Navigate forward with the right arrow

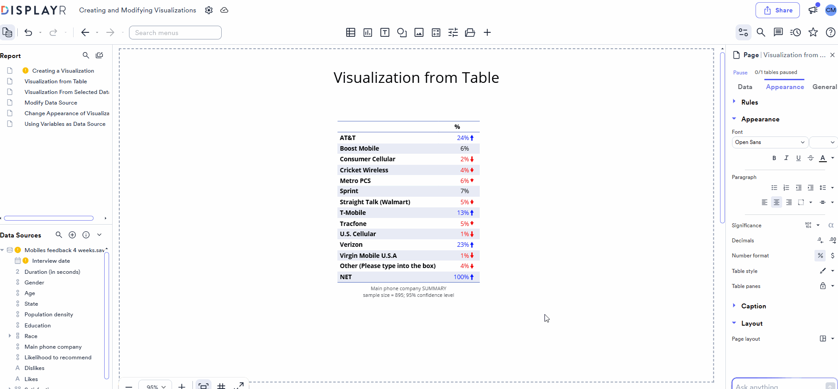pos(110,32)
